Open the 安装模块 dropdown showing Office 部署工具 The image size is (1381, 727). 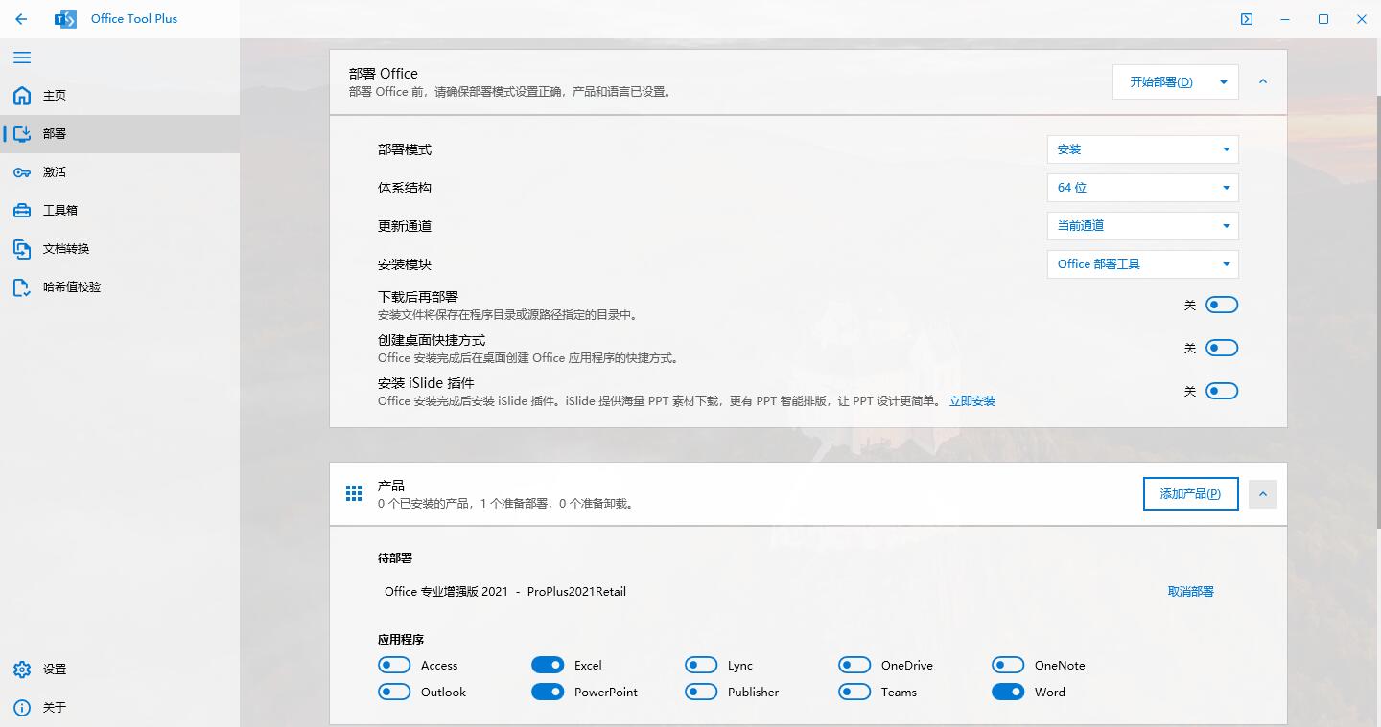(1142, 264)
